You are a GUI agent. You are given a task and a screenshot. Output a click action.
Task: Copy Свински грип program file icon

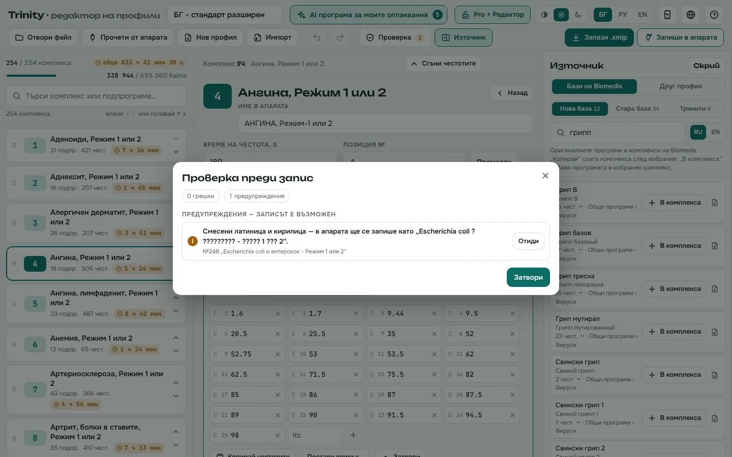pos(715,375)
